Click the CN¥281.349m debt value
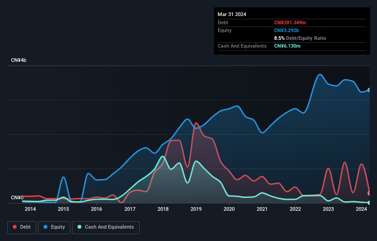Viewport: 377px width, 241px height. pos(290,22)
